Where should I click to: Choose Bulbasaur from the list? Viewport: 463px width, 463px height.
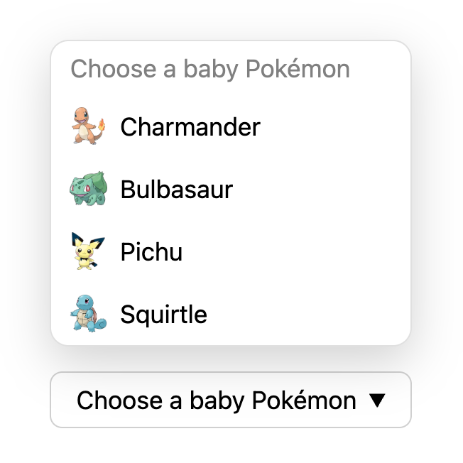(x=177, y=190)
